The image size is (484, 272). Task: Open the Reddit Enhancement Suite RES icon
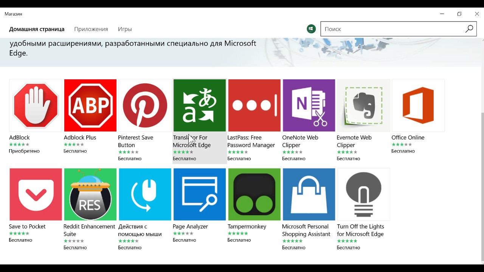click(x=90, y=195)
